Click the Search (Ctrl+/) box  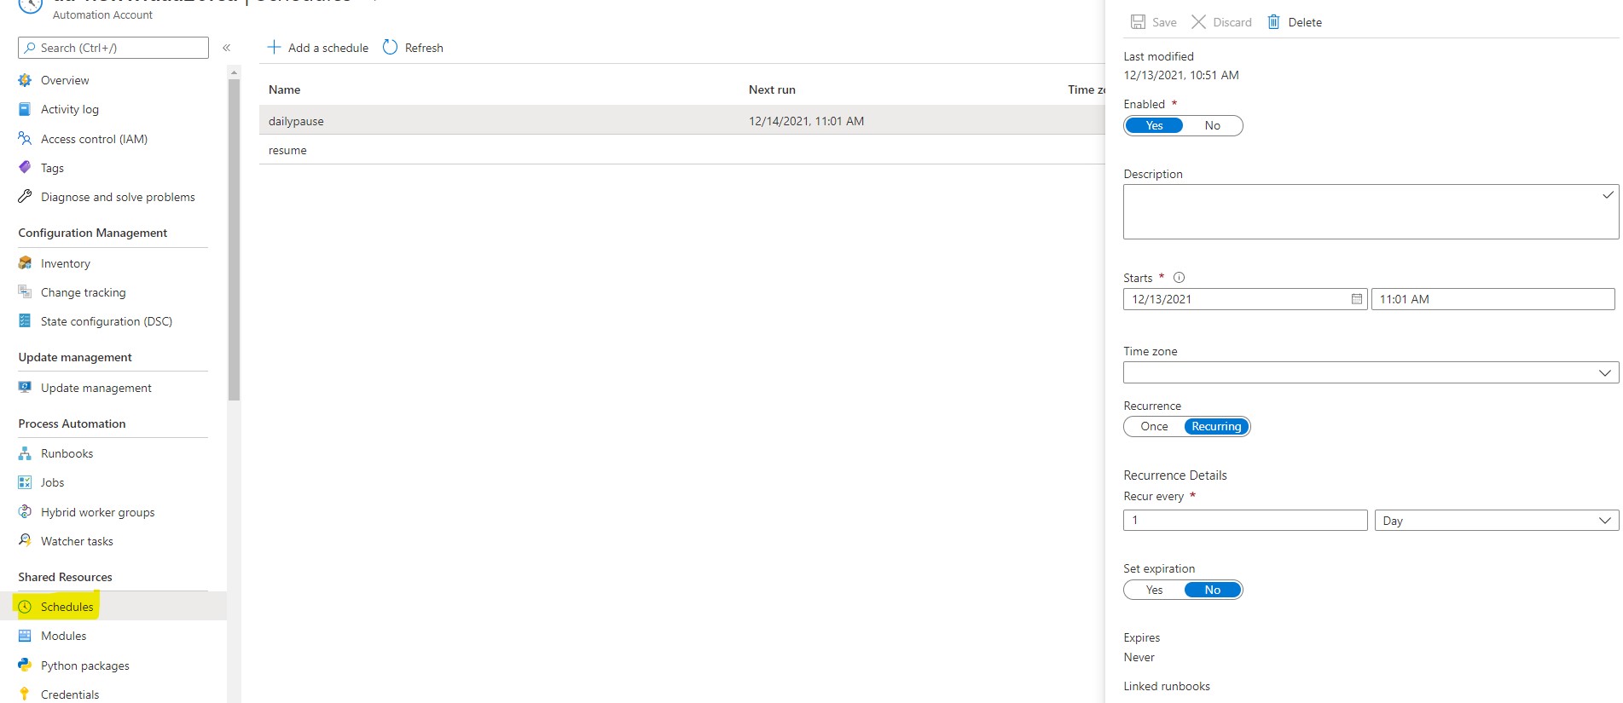[x=113, y=48]
